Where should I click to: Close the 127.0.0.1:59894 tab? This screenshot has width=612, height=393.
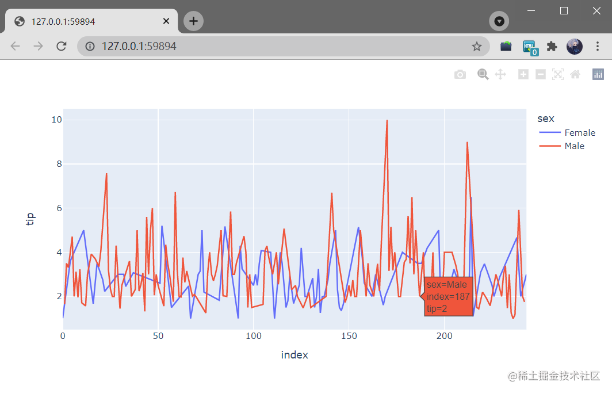click(166, 21)
